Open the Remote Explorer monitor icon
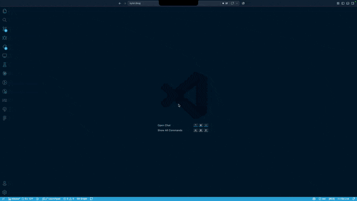Viewport: 357px width, 201px height. pyautogui.click(x=4, y=55)
